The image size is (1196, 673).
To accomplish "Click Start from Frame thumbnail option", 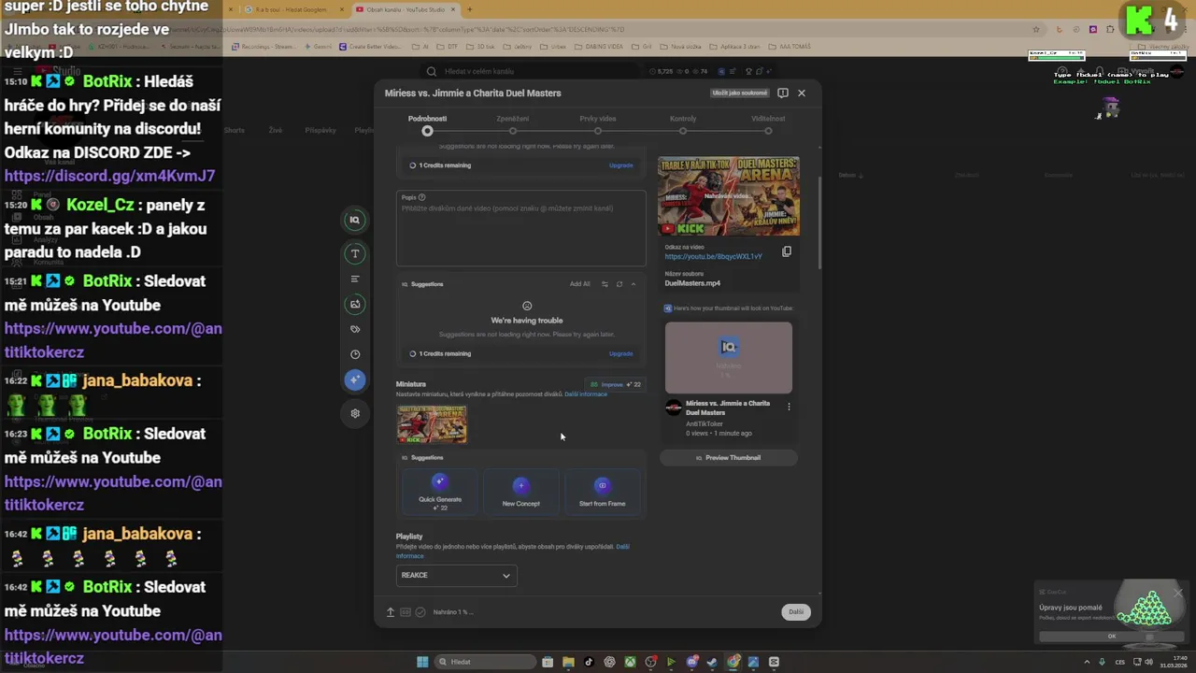I will click(x=603, y=492).
